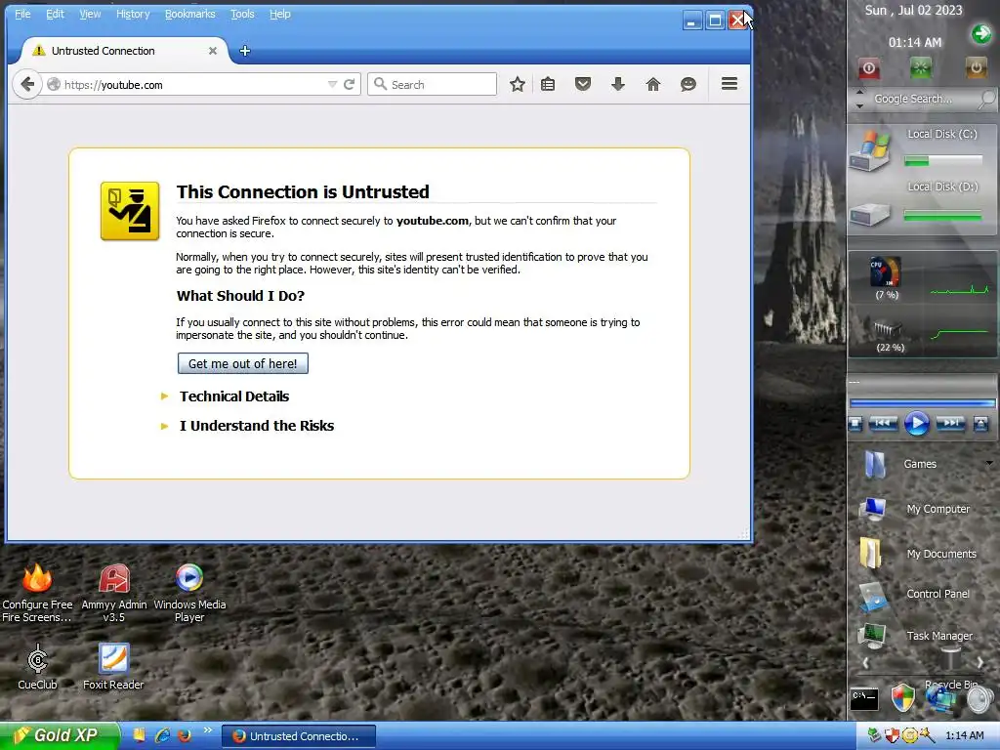Show bookmarks list icon in Firefox toolbar
Screen dimensions: 1000x750
pyautogui.click(x=548, y=84)
